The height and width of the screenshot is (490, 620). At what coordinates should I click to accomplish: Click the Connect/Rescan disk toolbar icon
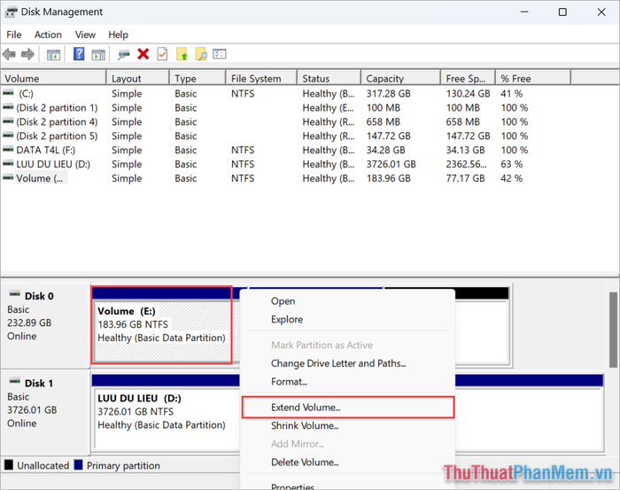pos(123,55)
